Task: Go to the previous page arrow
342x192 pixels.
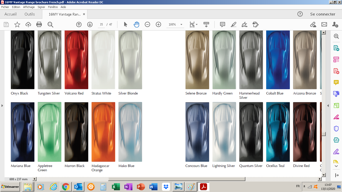Action: [x=79, y=24]
